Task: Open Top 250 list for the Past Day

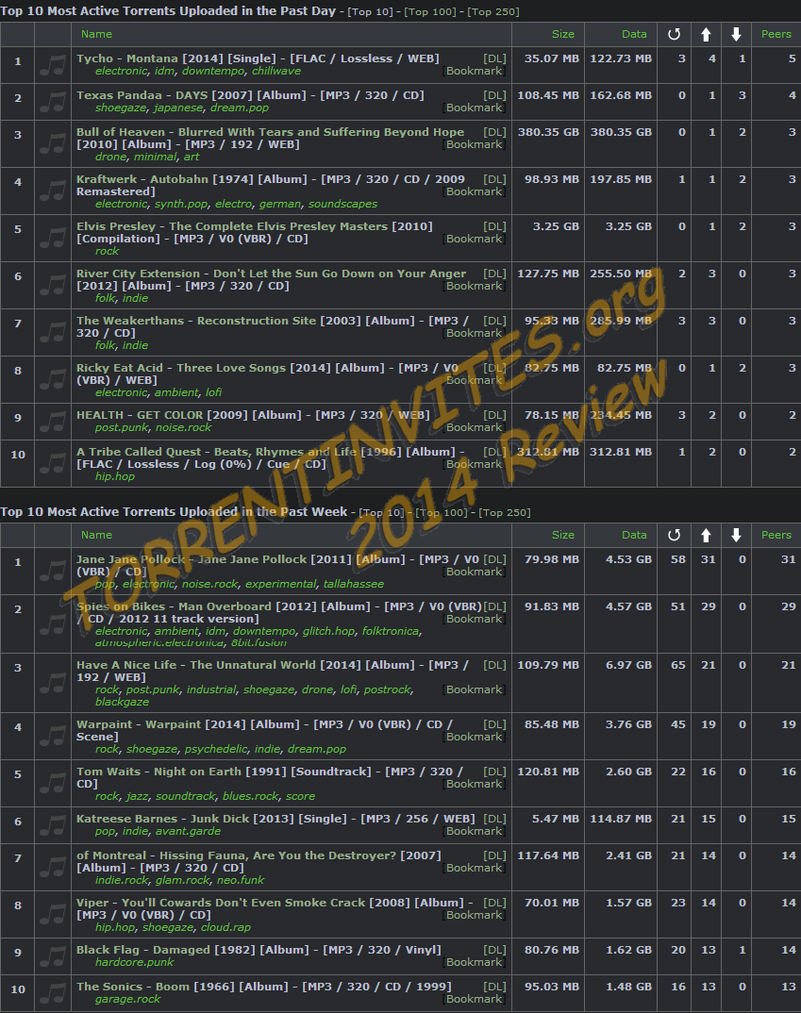Action: [x=493, y=11]
